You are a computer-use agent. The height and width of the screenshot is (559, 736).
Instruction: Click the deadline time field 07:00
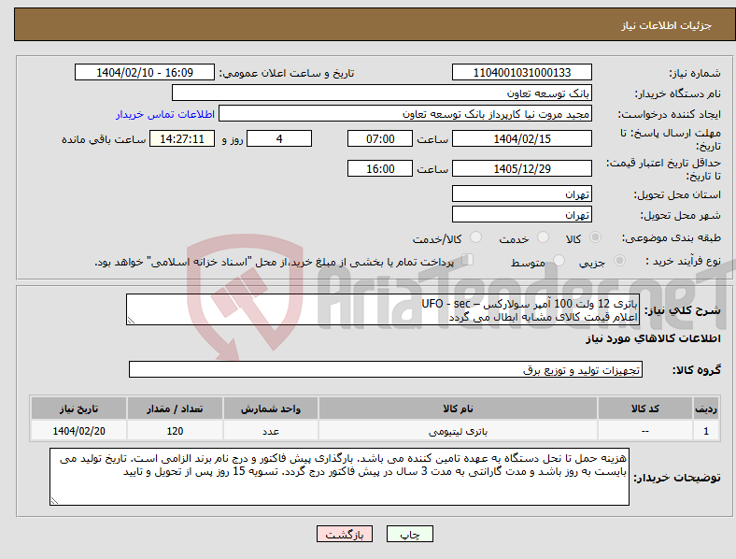380,139
